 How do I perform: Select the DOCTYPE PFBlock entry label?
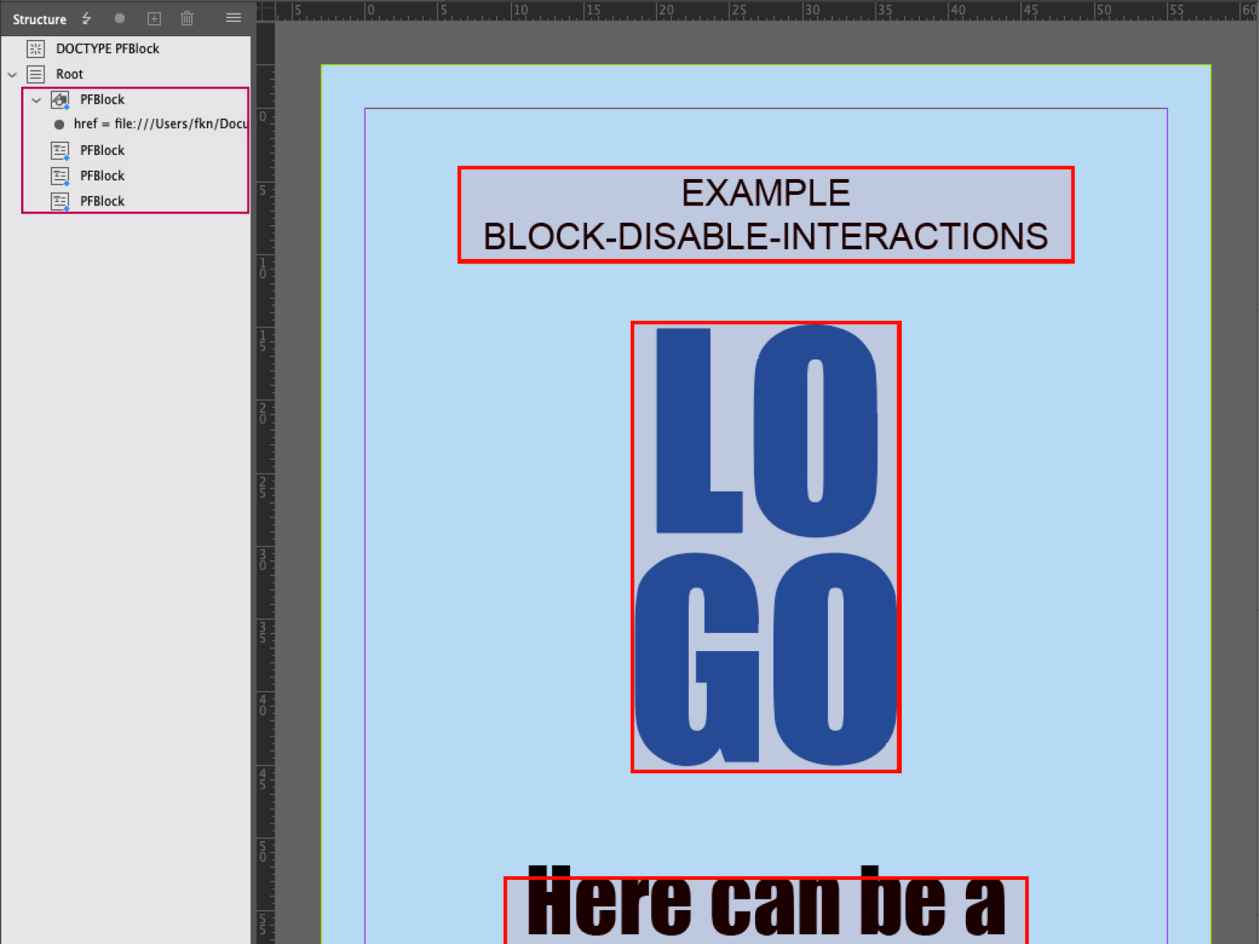tap(107, 49)
